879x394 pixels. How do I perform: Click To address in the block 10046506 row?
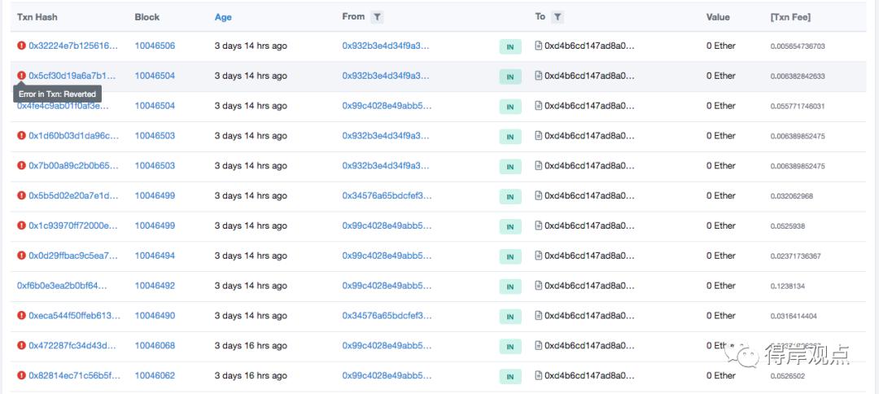click(590, 46)
